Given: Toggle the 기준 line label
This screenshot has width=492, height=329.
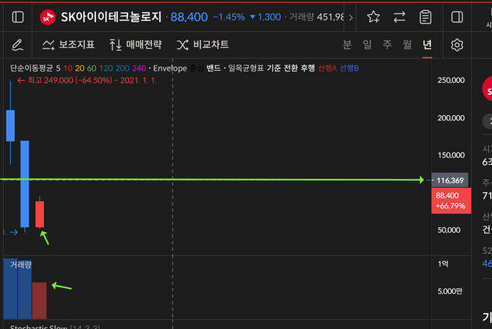Looking at the screenshot, I should pyautogui.click(x=274, y=68).
